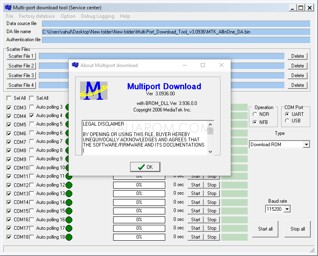
Task: Uncheck the COM9 port checkbox
Action: tap(9, 159)
